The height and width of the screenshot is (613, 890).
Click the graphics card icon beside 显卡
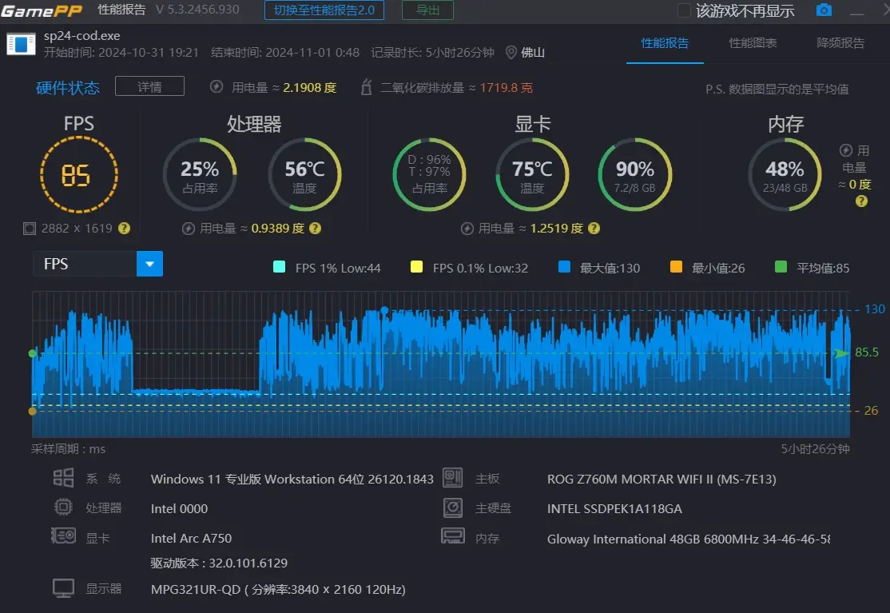63,535
